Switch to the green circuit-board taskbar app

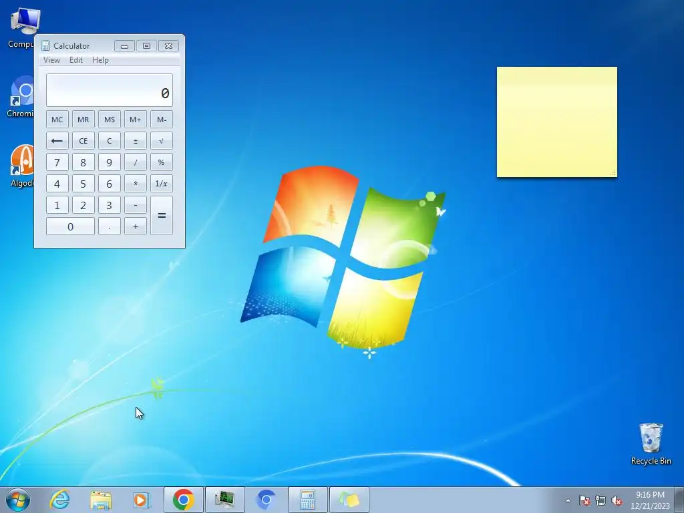click(x=224, y=500)
